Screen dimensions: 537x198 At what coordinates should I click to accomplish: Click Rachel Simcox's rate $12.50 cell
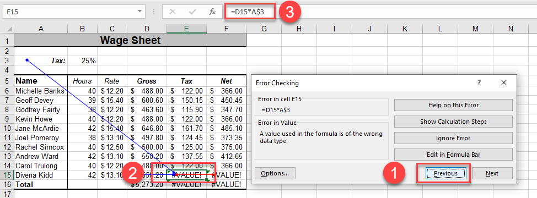click(112, 147)
